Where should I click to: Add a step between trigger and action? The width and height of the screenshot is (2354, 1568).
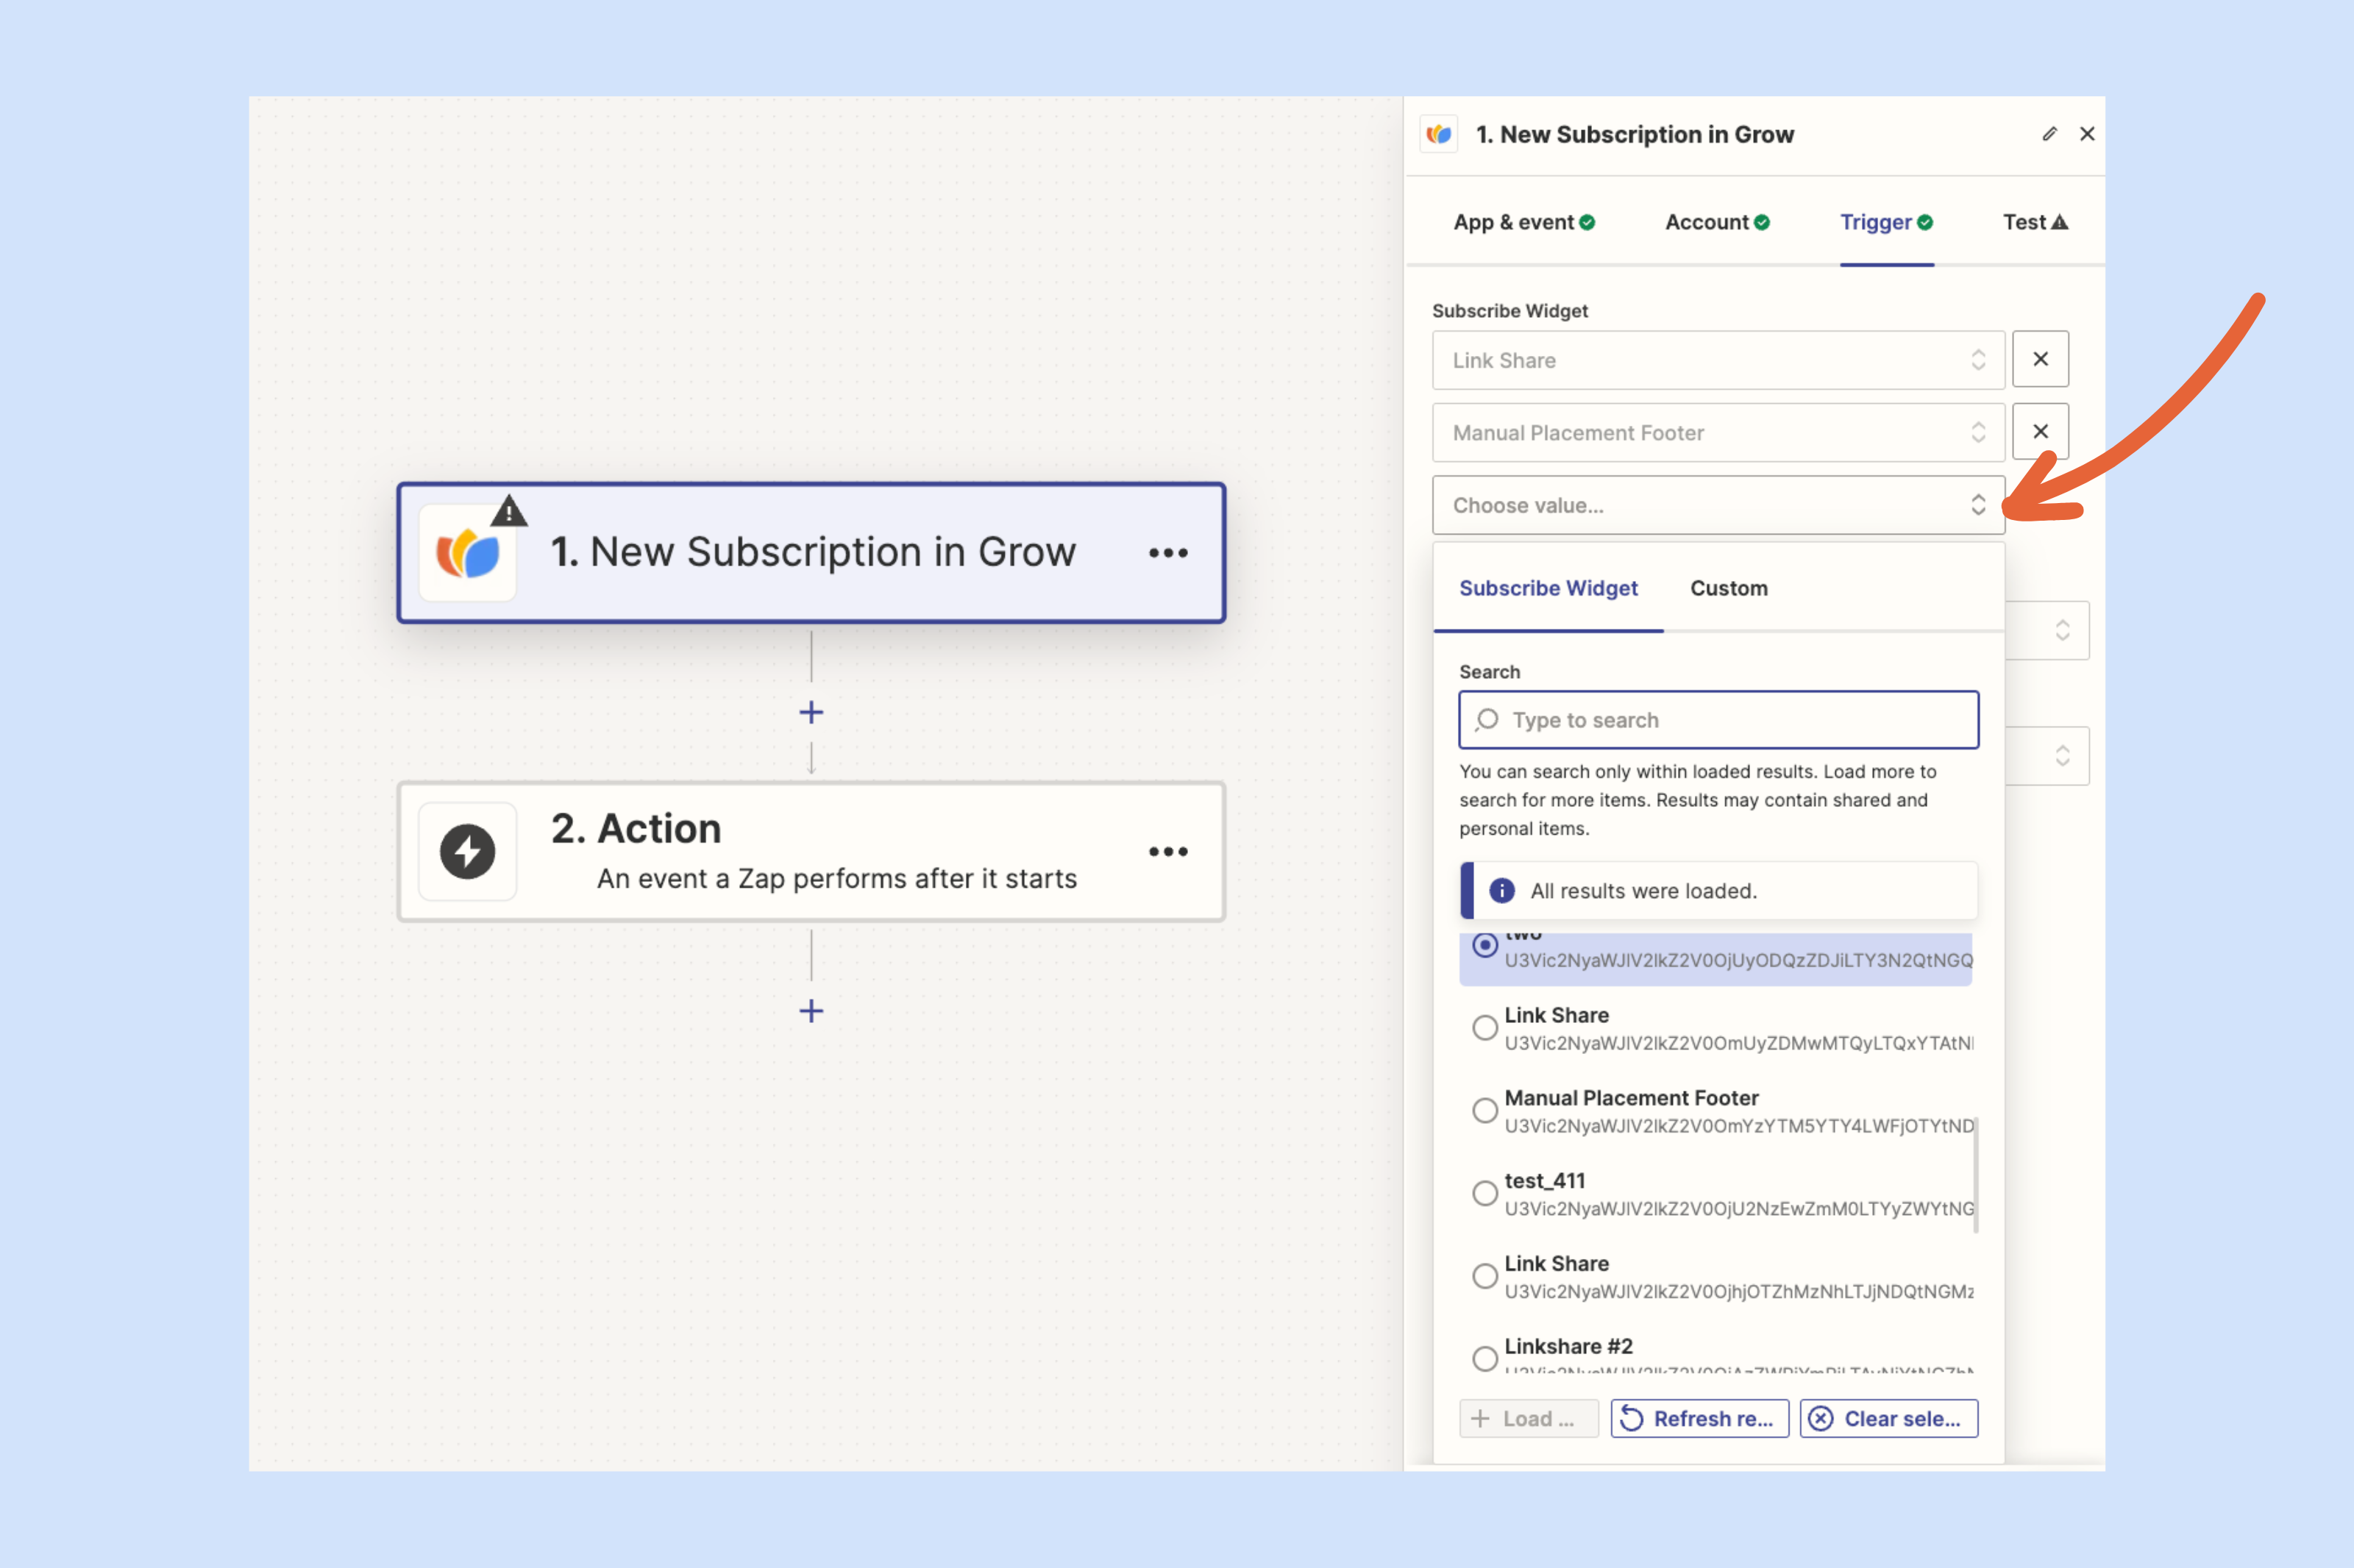tap(811, 713)
